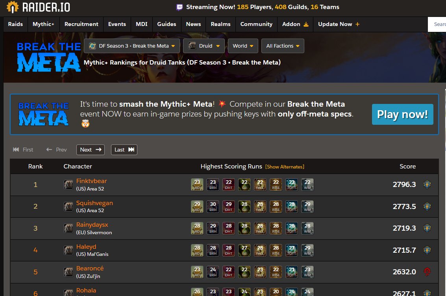The image size is (446, 296).
Task: Click Finktvbear's score 2796.3
Action: pos(404,185)
